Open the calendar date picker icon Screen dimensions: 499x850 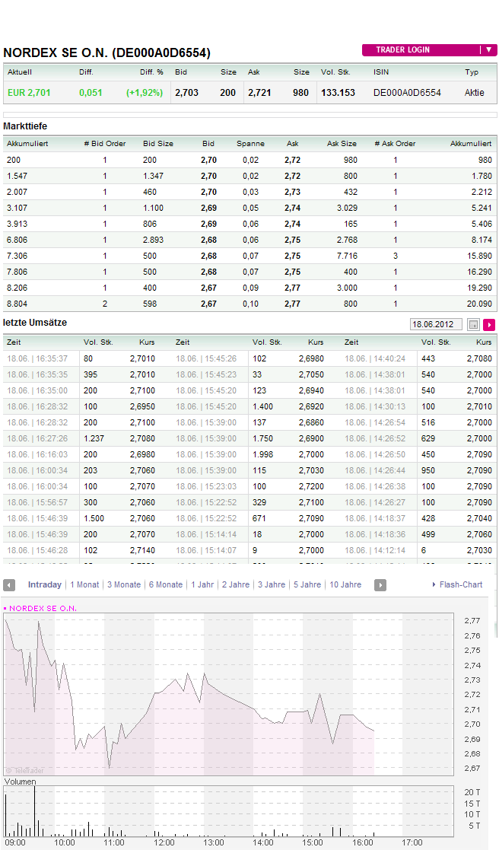click(x=473, y=325)
